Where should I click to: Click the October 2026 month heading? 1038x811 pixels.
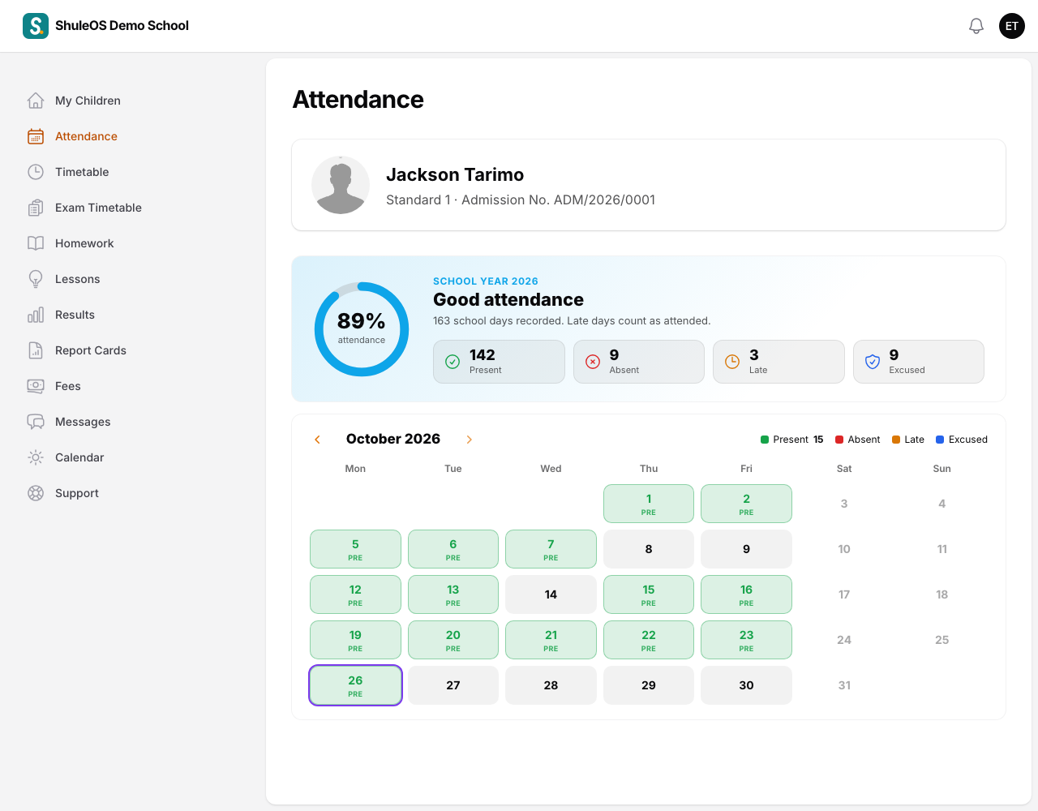pyautogui.click(x=393, y=439)
